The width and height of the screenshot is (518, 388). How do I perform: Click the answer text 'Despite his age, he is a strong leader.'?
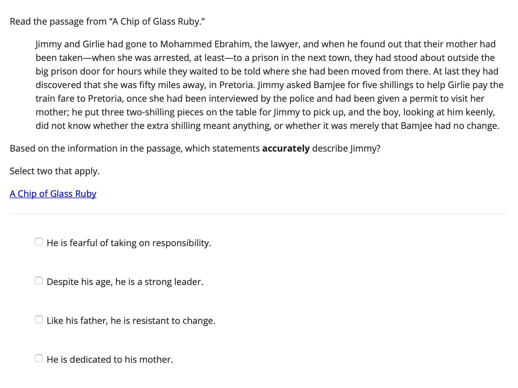(x=125, y=282)
